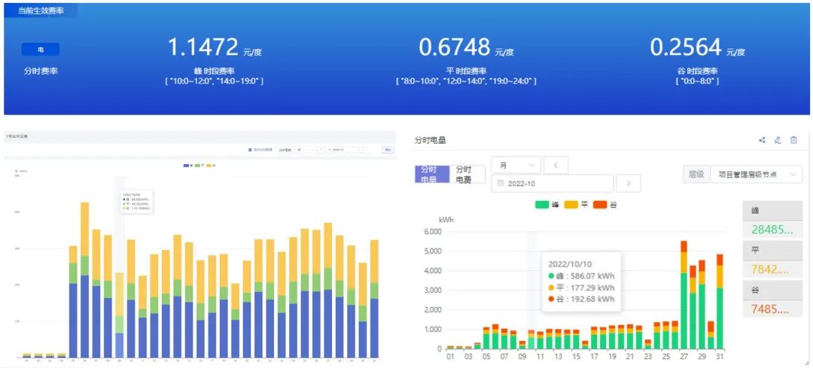Go to previous month with left arrow
The width and height of the screenshot is (813, 368).
[x=556, y=165]
